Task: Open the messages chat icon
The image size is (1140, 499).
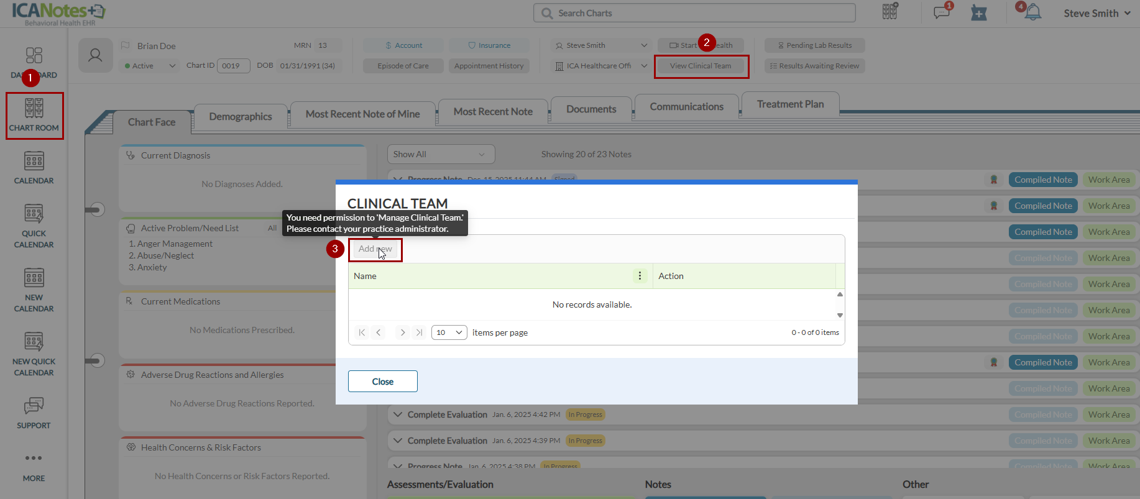Action: [x=941, y=12]
